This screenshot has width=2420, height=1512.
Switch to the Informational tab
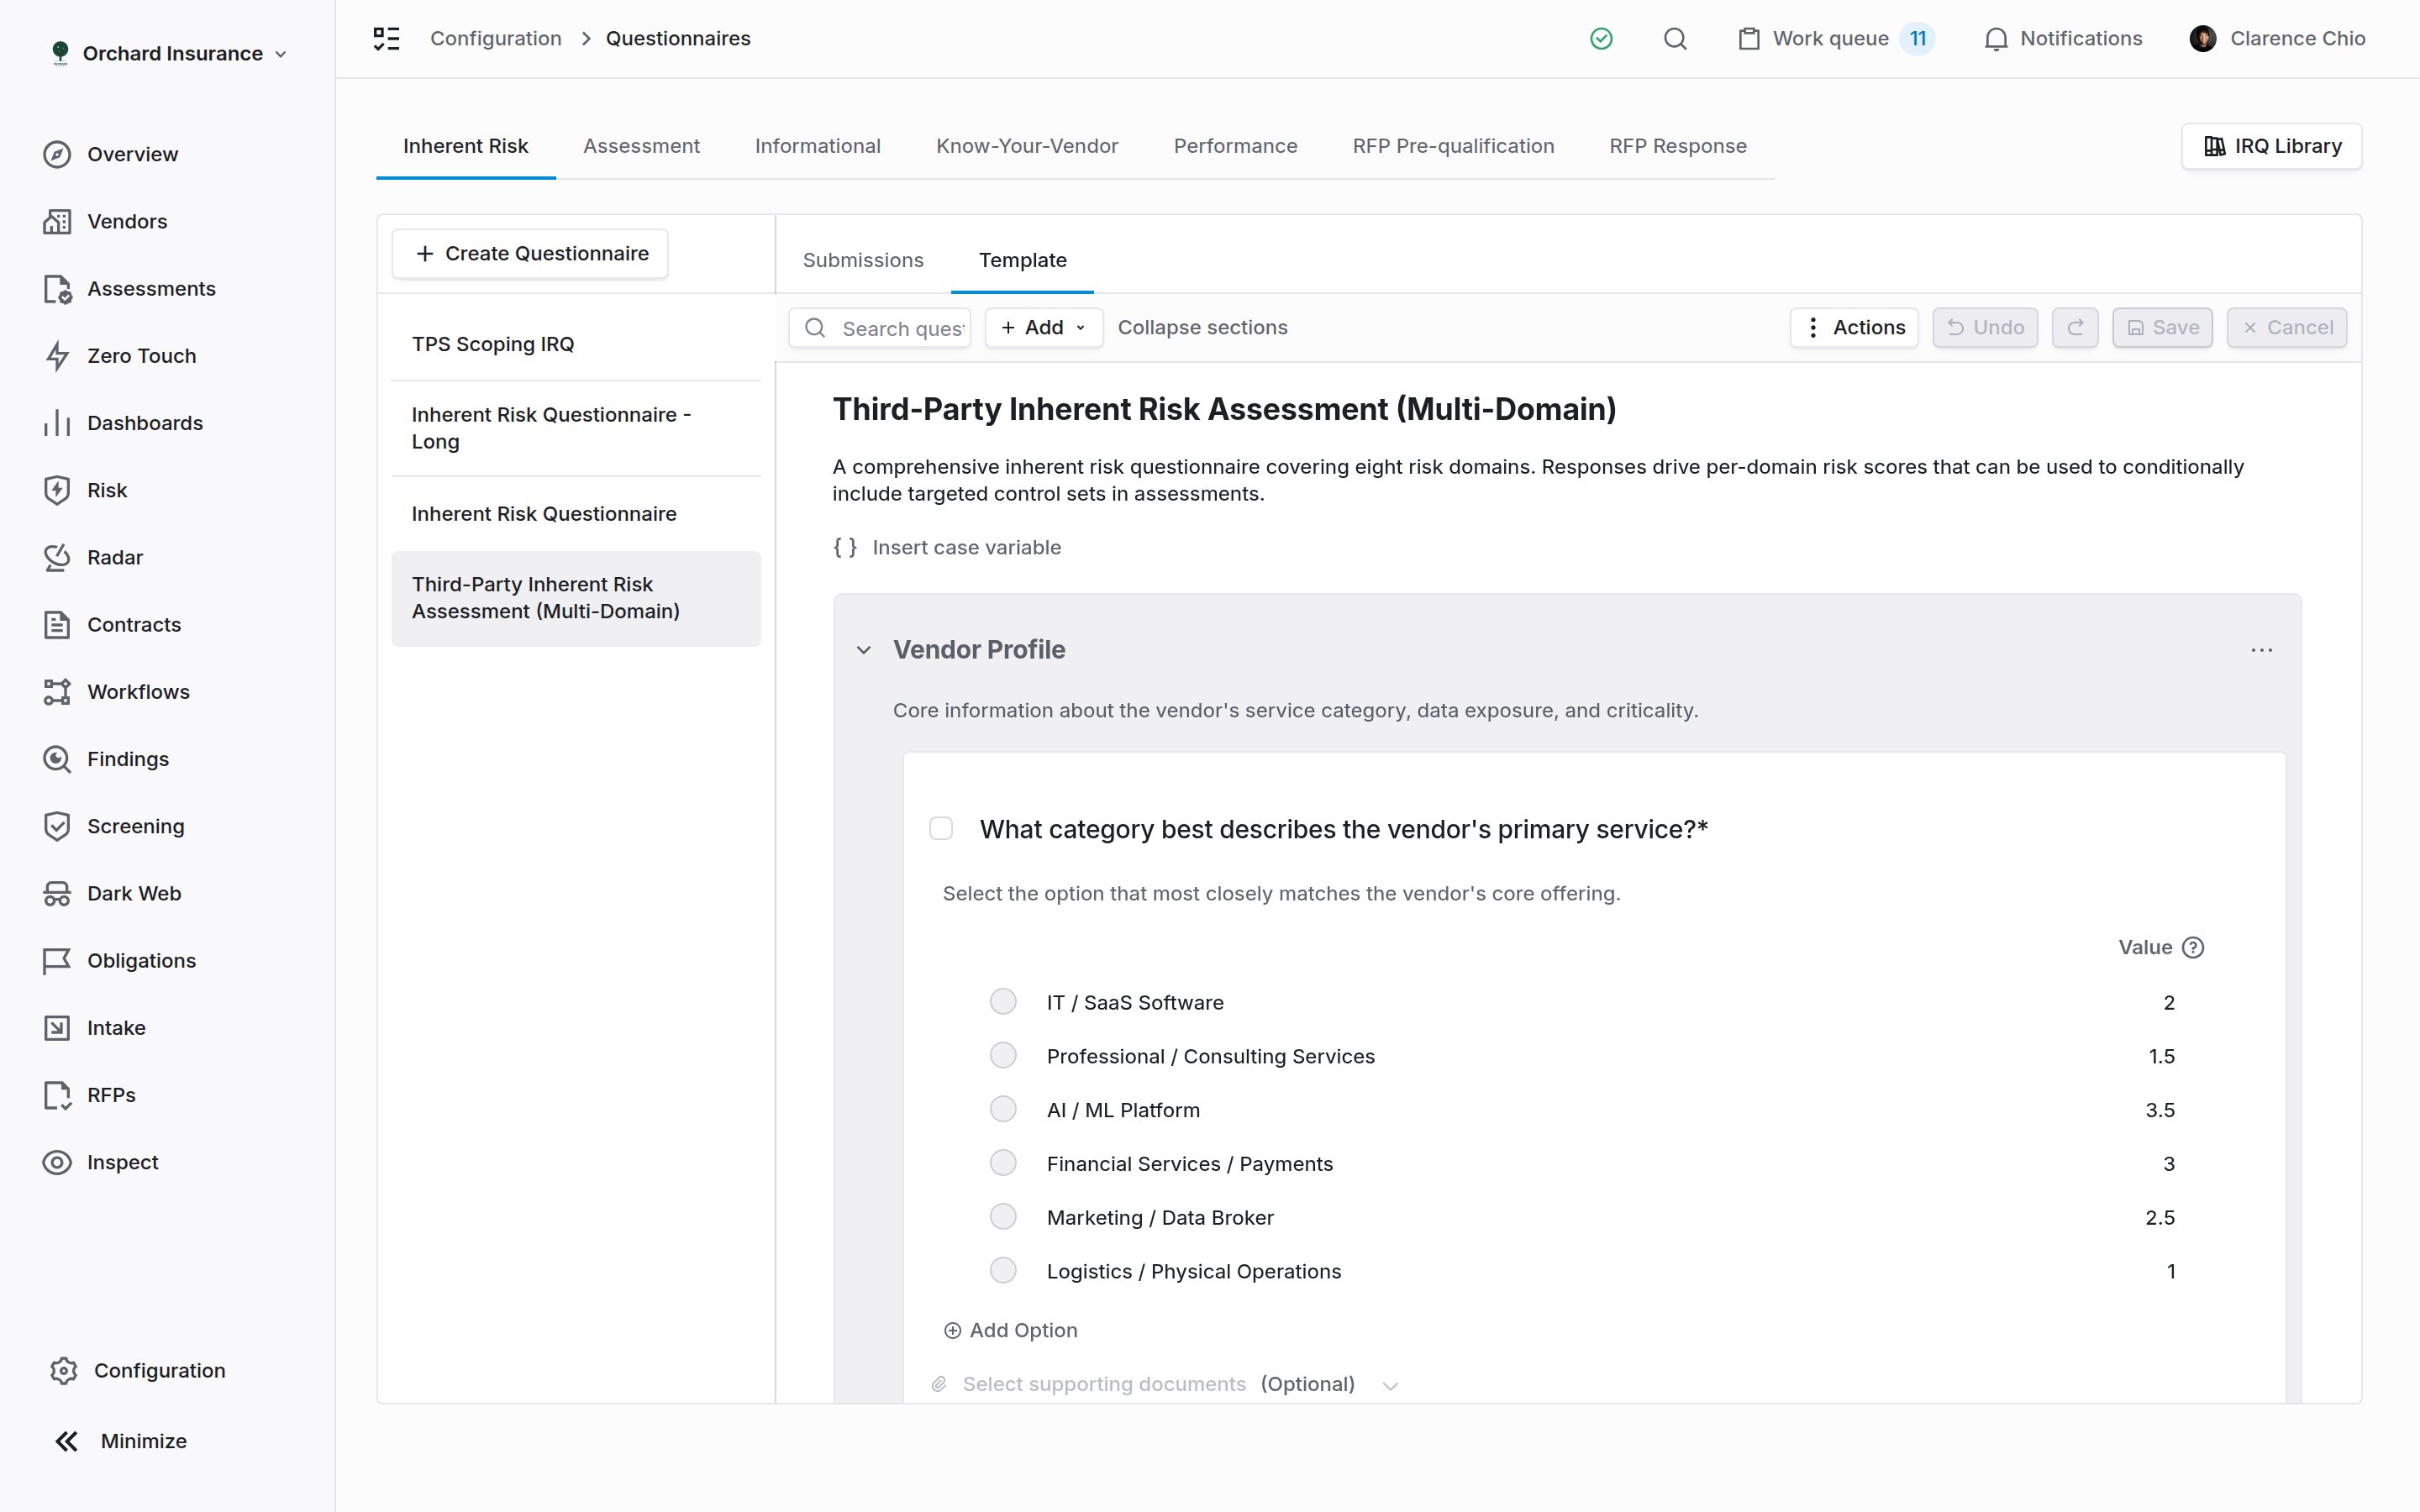pos(817,146)
